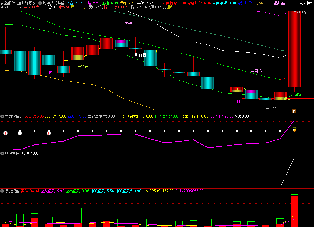Click the 妖股妖股 indicator name
Image resolution: width=314 pixels, height=227 pixels.
pyautogui.click(x=12, y=153)
